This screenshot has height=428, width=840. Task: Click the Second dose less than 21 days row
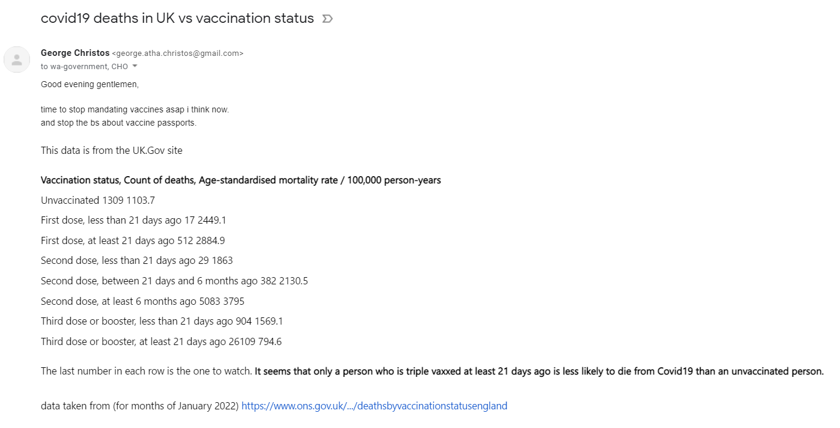click(137, 260)
